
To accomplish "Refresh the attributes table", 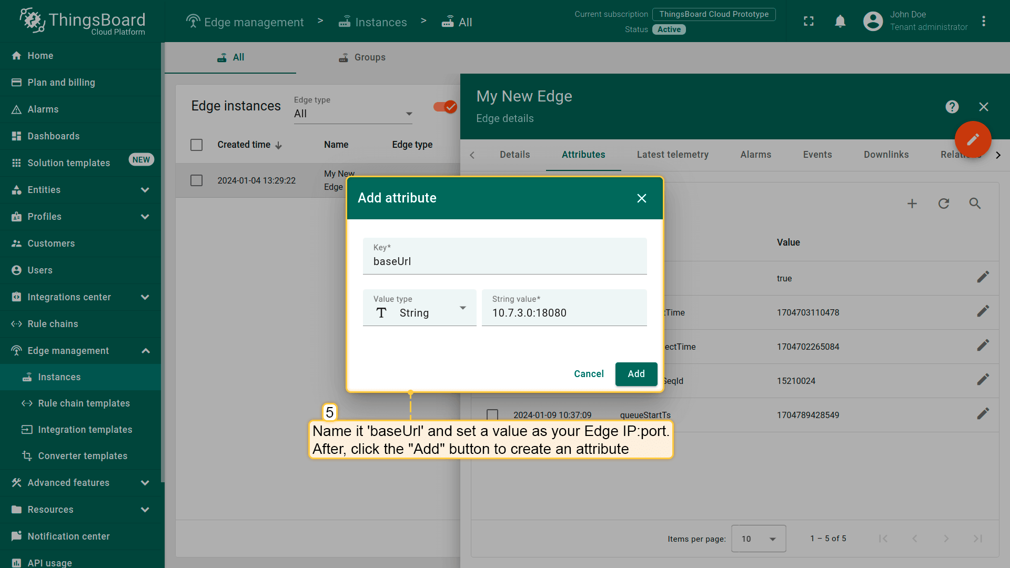I will click(943, 204).
